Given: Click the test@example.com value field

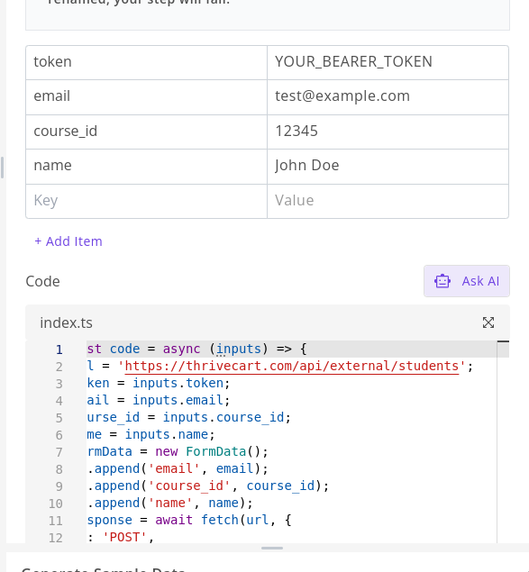Looking at the screenshot, I should (x=388, y=97).
